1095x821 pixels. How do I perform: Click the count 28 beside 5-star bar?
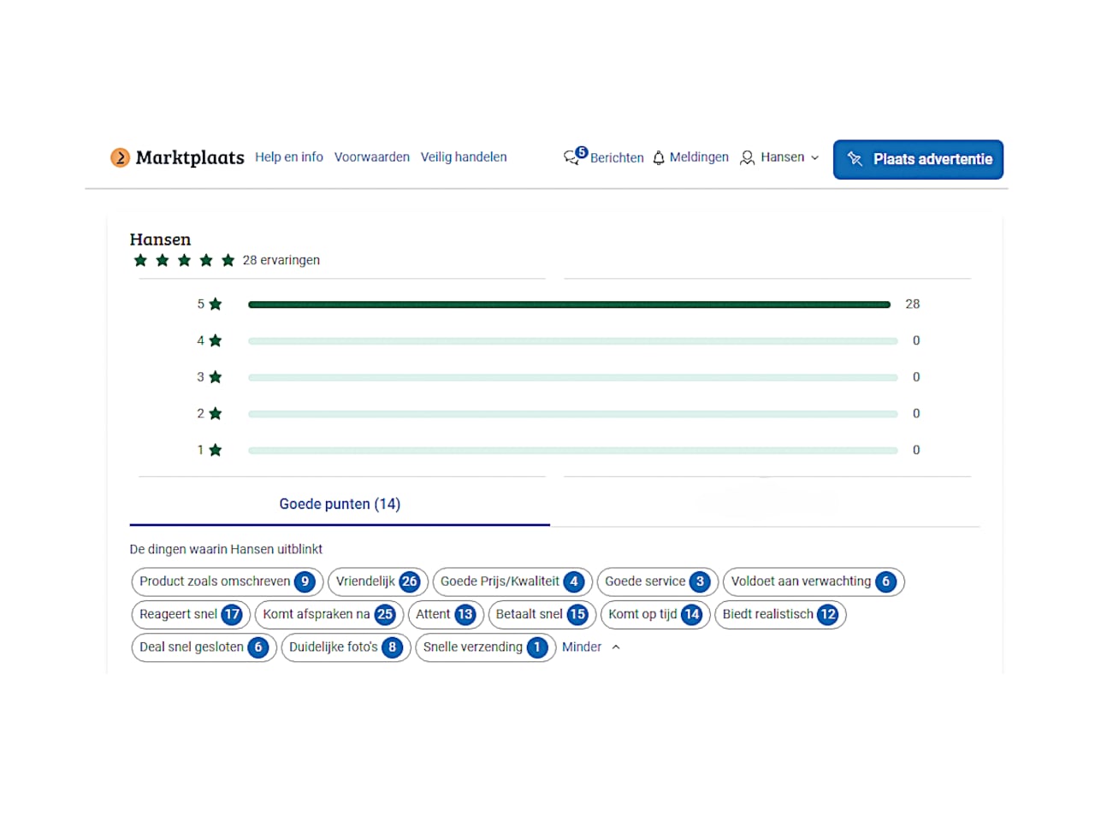[913, 304]
